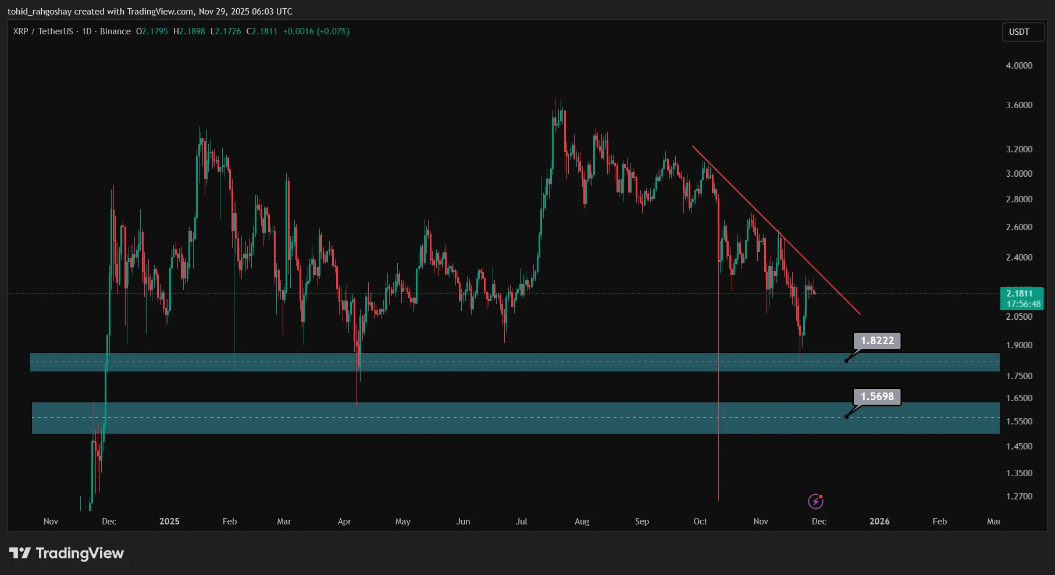Click the tohid_rahgoshay attribution link
1055x575 pixels.
pyautogui.click(x=40, y=11)
